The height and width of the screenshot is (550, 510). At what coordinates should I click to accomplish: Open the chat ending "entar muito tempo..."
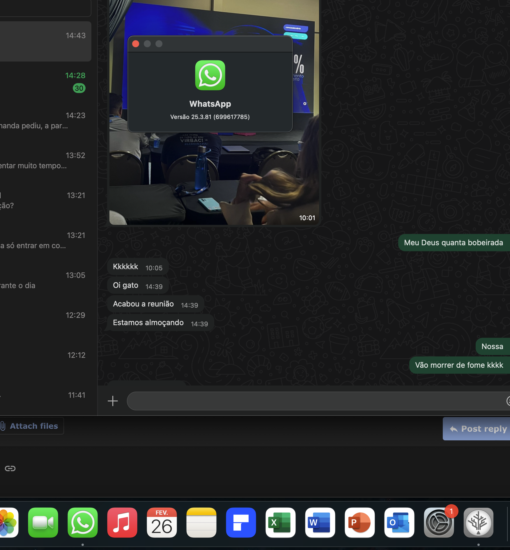pos(46,161)
